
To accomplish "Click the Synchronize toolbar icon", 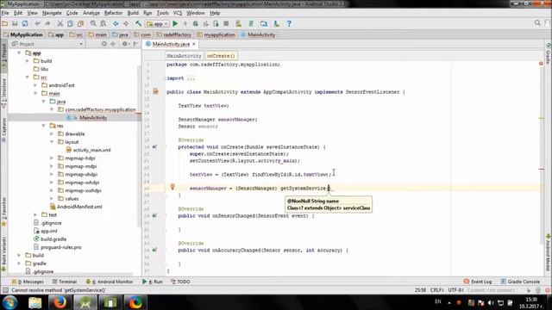I will click(25, 23).
